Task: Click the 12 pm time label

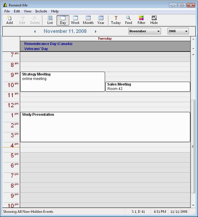Action: pos(13,105)
